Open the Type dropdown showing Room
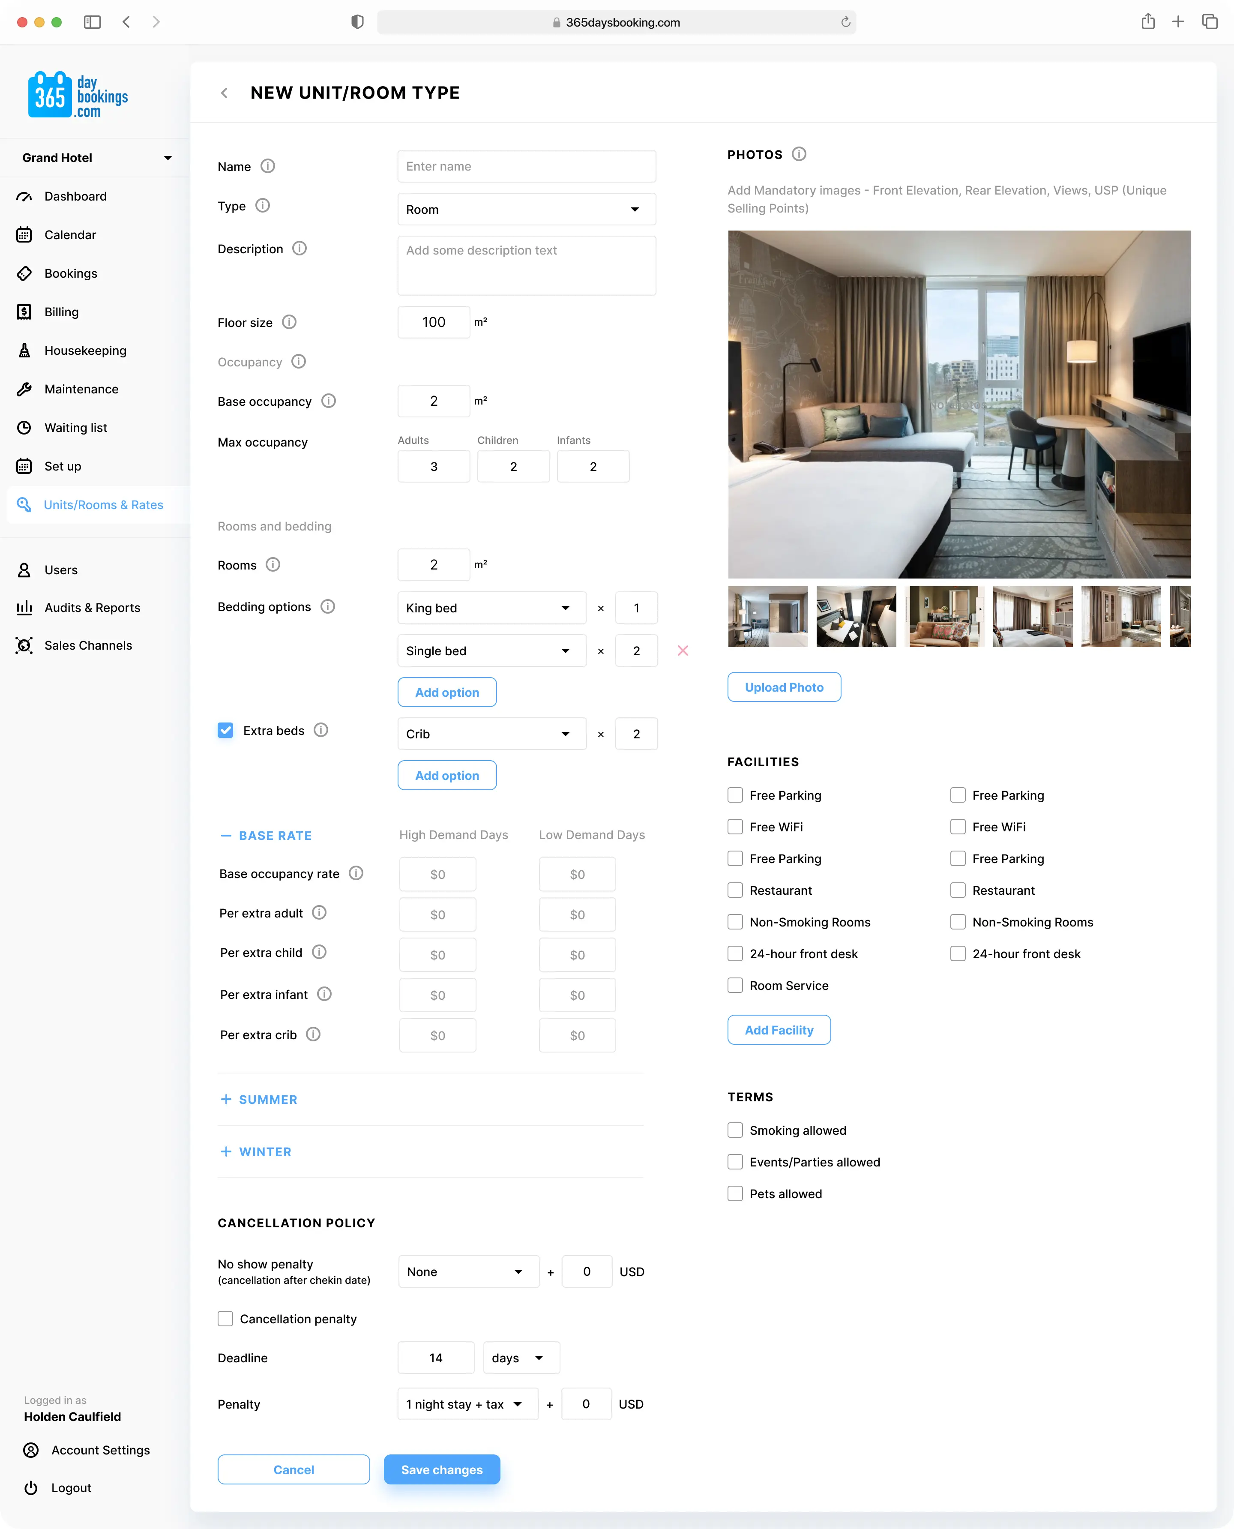1234x1529 pixels. coord(527,209)
